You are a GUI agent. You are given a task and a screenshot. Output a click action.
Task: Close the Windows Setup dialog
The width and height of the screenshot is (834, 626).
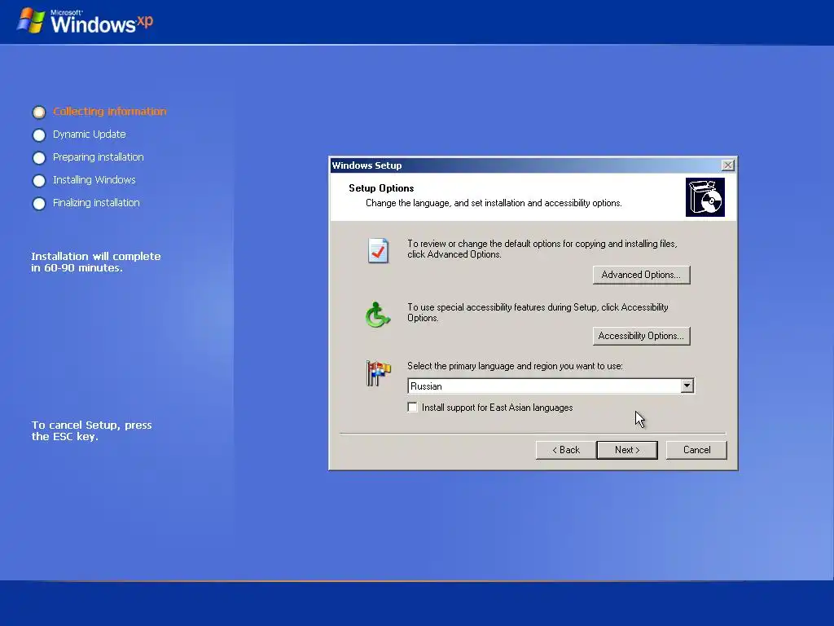click(x=727, y=165)
